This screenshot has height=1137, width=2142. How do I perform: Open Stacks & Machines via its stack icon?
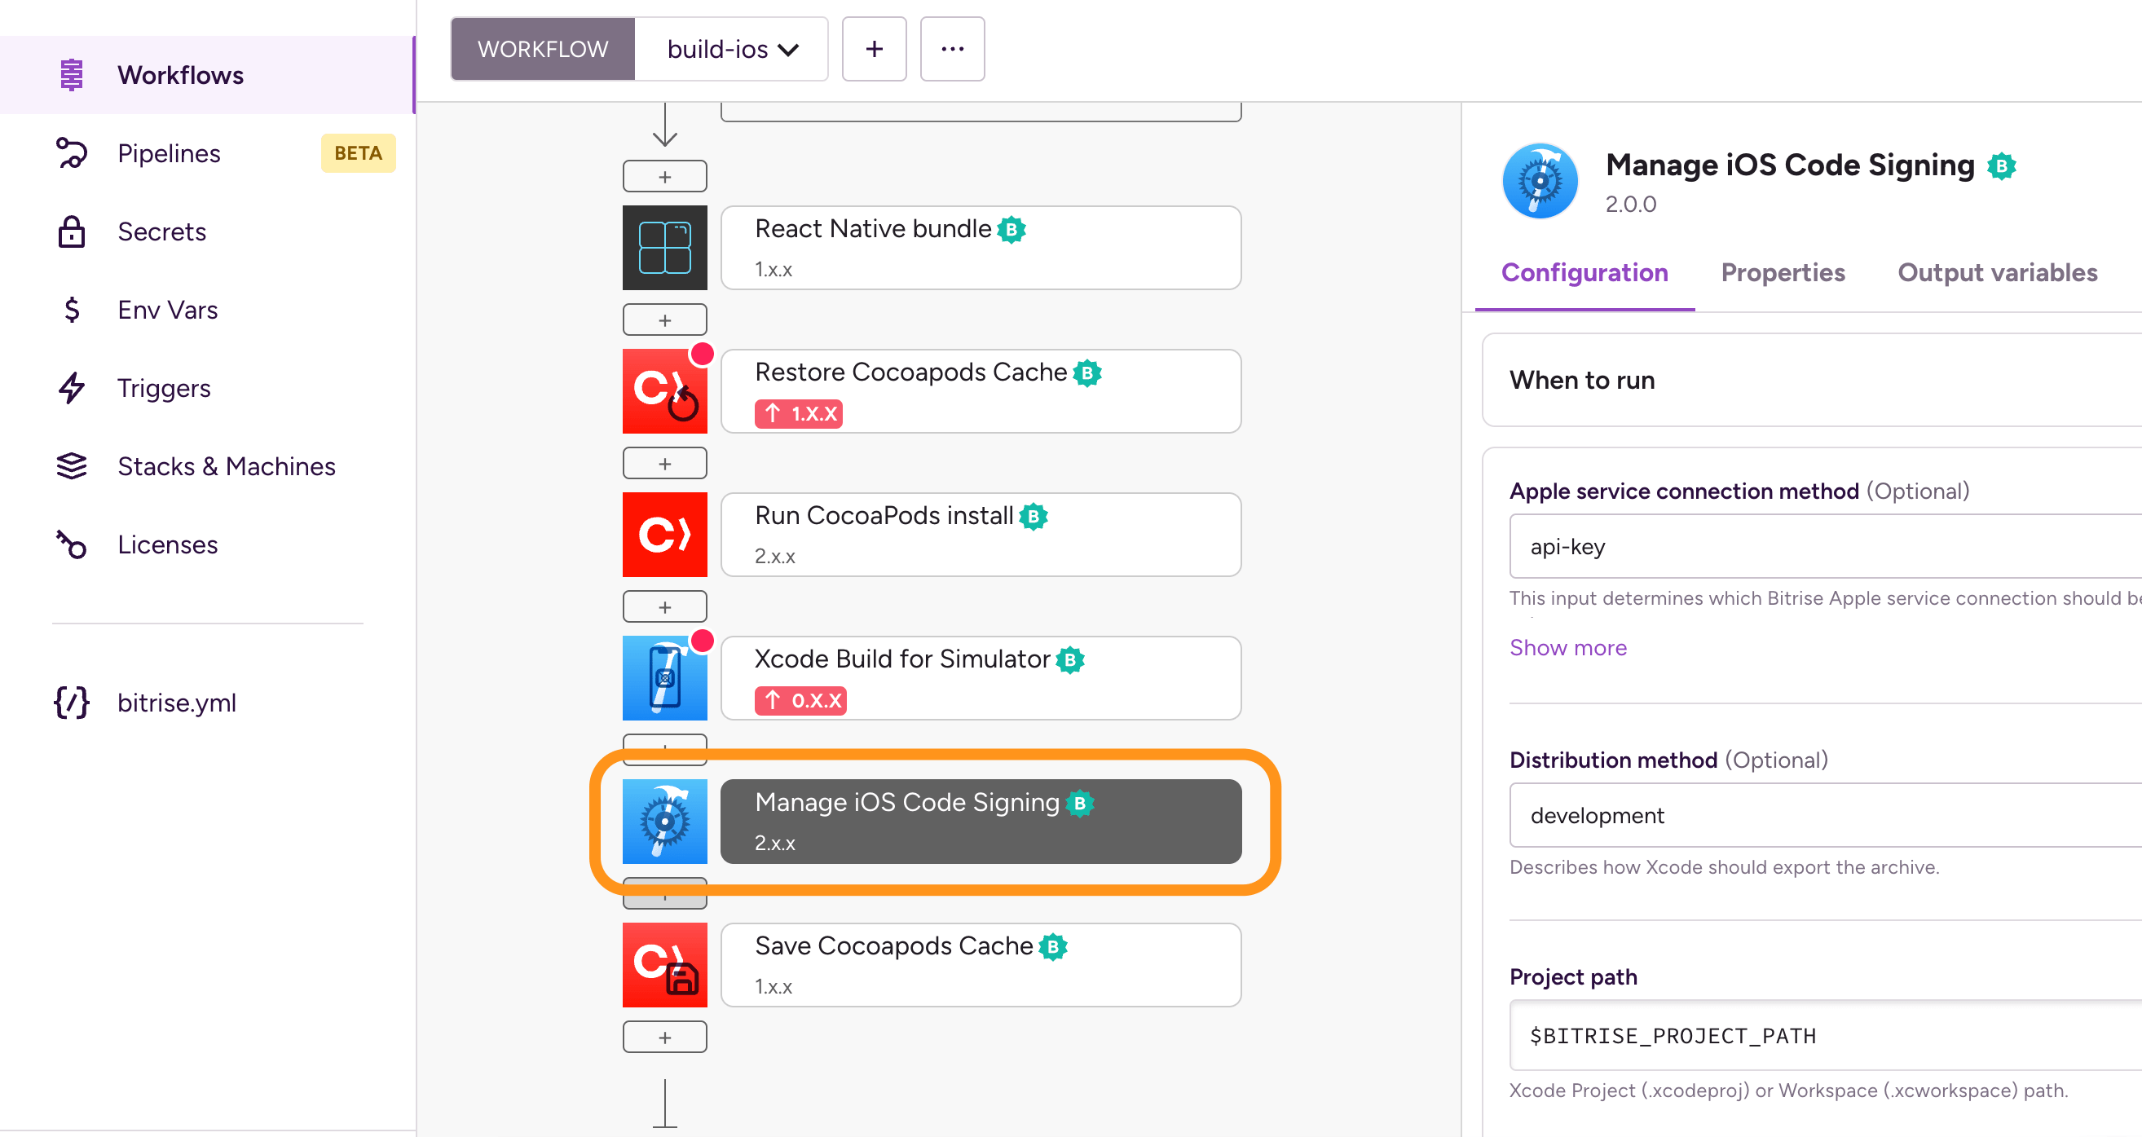72,465
